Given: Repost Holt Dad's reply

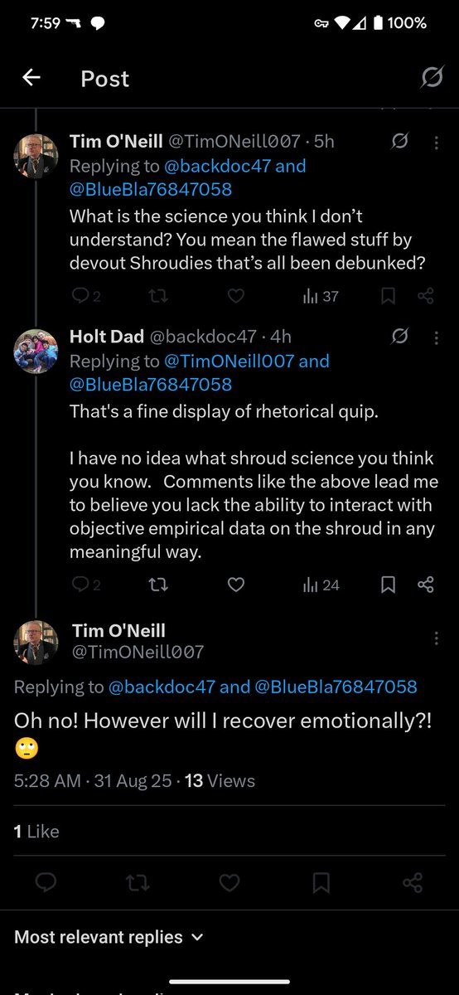Looking at the screenshot, I should click(x=157, y=585).
